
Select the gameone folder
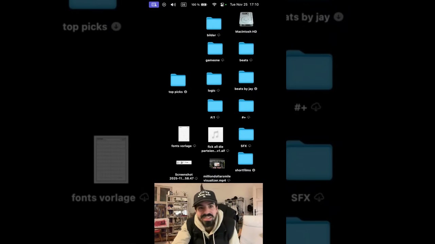tap(215, 49)
